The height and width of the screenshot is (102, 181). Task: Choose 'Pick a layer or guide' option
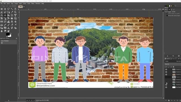(167, 14)
